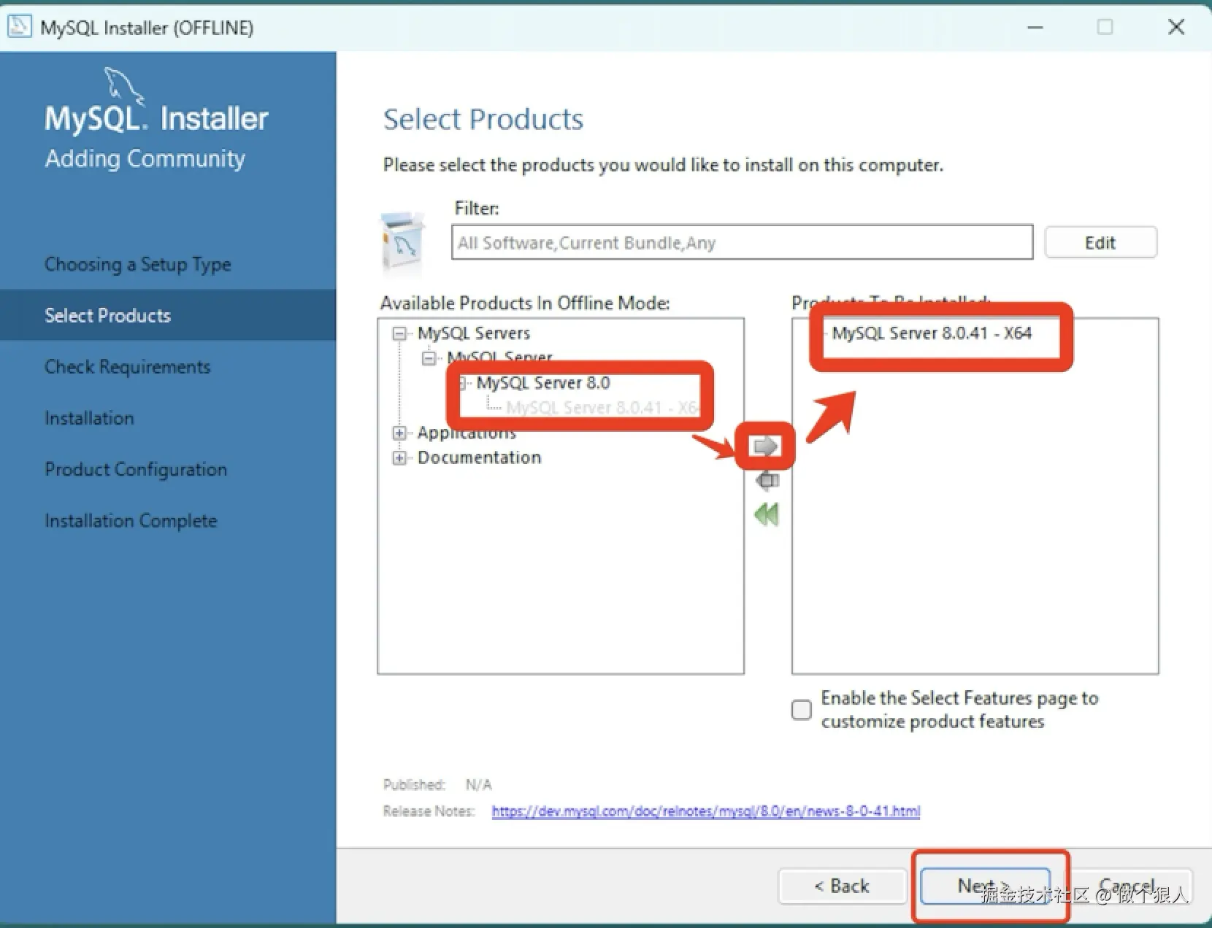
Task: Click the remove all double green arrows
Action: [767, 514]
